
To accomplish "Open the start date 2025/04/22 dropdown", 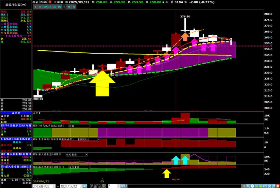I will [54, 186].
